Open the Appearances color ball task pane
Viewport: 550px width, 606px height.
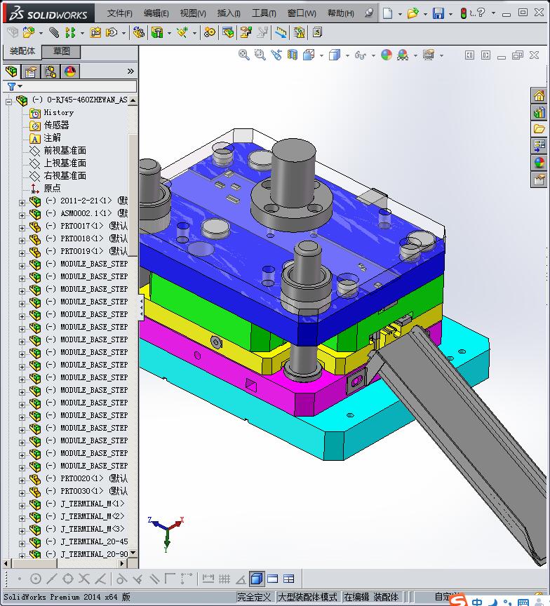(539, 163)
